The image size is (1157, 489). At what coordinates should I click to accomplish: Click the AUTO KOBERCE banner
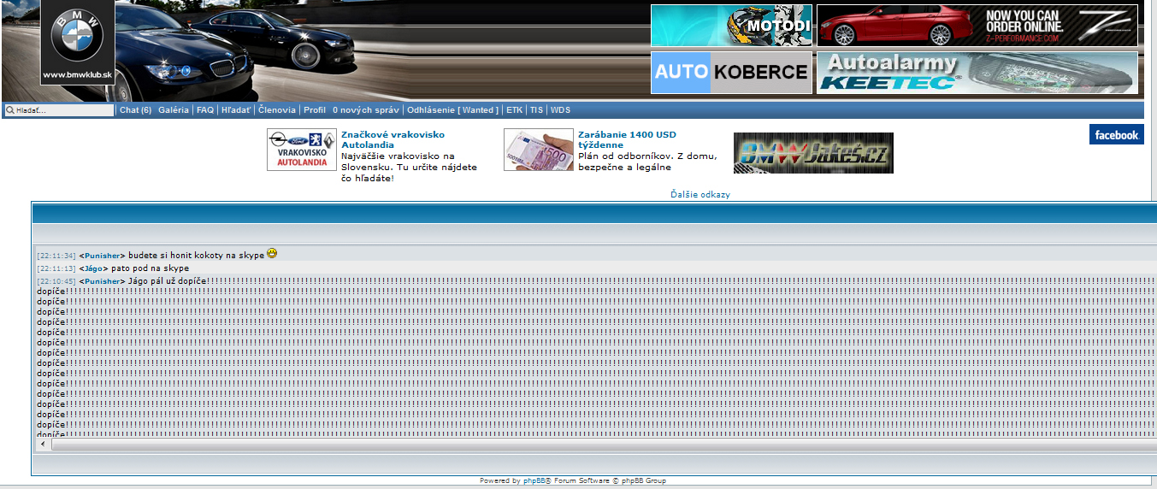731,73
